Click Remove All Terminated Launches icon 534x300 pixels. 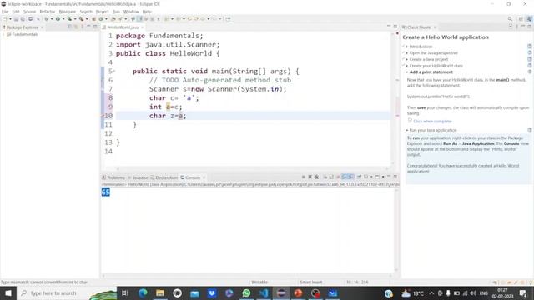pyautogui.click(x=316, y=177)
